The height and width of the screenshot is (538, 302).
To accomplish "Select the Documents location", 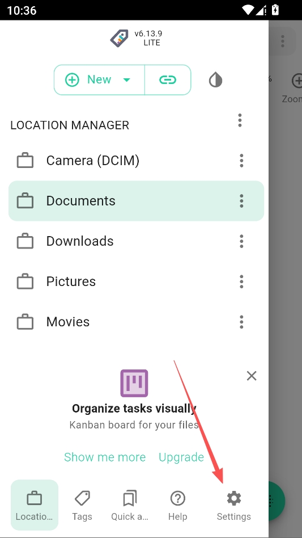I will tap(137, 201).
